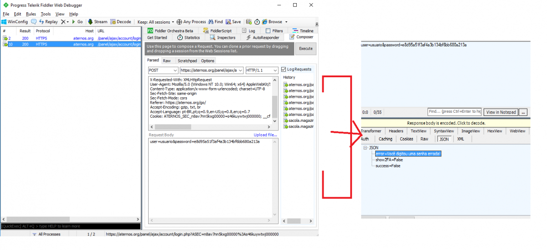Screen dimensions: 547x250
Task: Select the Parsed composer sub-tab
Action: pyautogui.click(x=153, y=60)
